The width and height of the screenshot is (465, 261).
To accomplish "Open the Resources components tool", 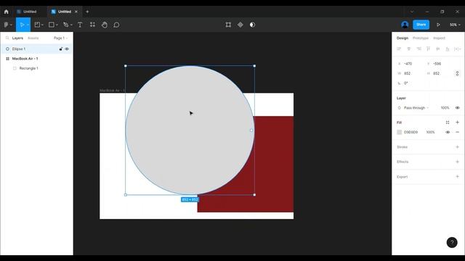I will click(92, 25).
